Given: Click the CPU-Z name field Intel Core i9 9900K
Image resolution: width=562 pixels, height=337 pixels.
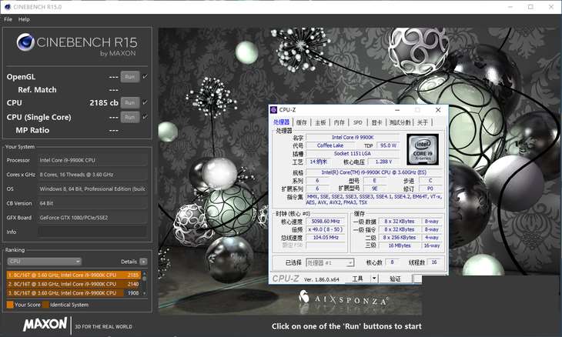Looking at the screenshot, I should coord(353,138).
